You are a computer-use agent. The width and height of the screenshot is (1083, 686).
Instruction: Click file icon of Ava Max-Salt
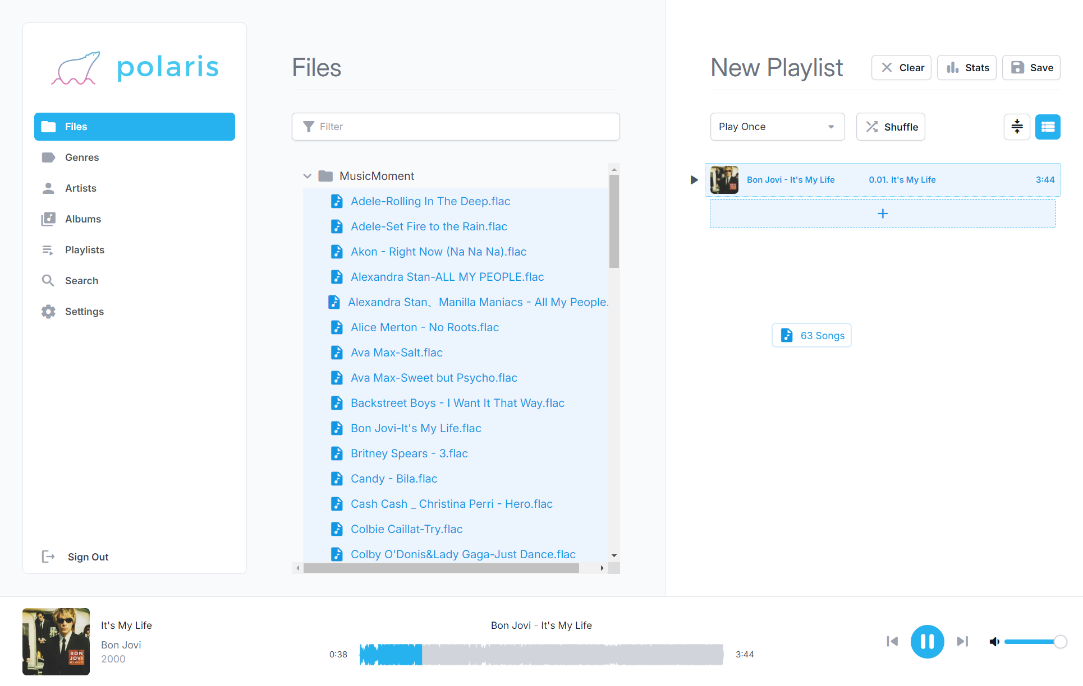pos(337,353)
